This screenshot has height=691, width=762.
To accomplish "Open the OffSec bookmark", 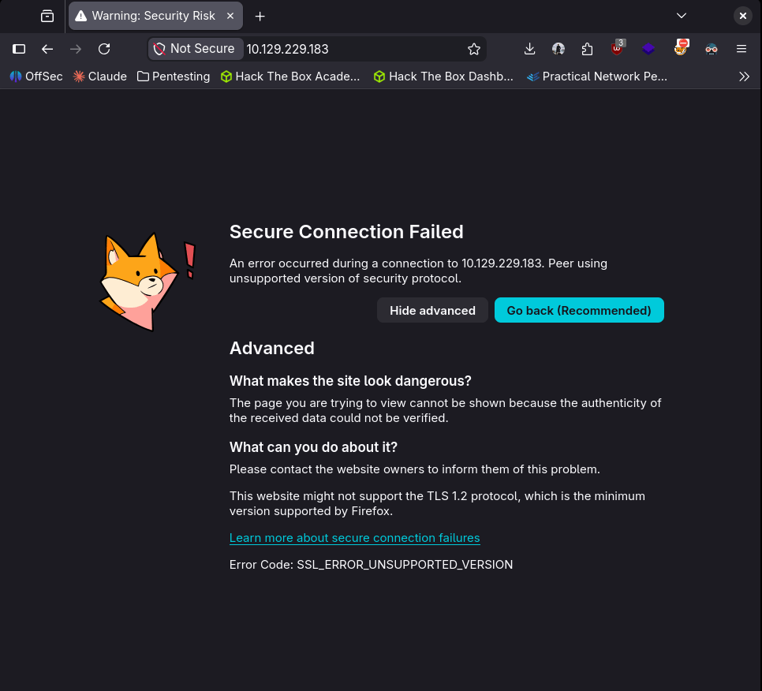I will coord(36,77).
